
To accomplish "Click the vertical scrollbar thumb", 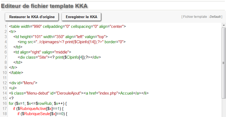I will 224,63.
